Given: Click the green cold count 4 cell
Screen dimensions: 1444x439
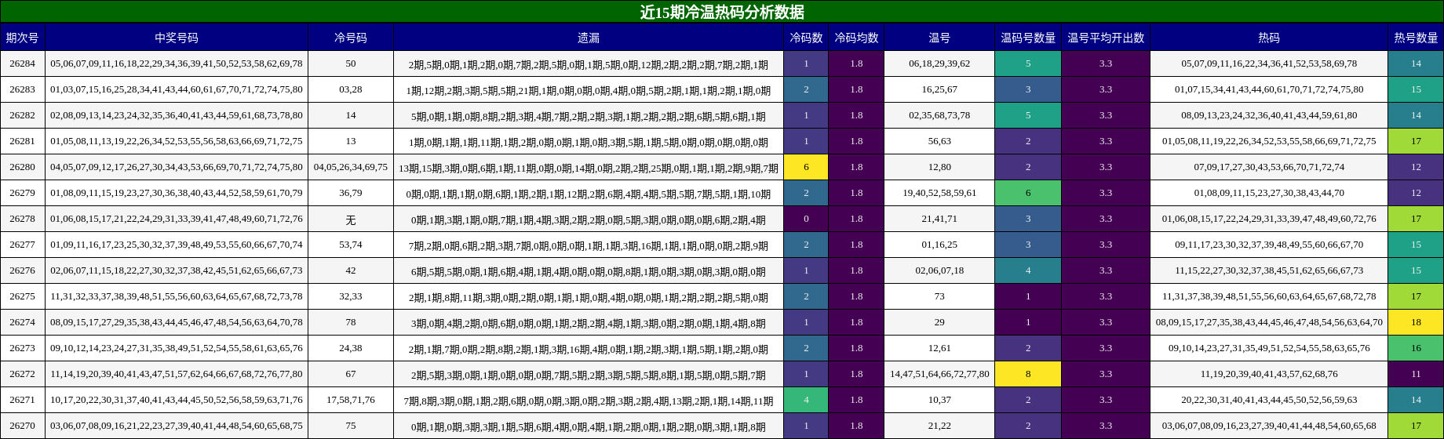Looking at the screenshot, I should [x=806, y=400].
